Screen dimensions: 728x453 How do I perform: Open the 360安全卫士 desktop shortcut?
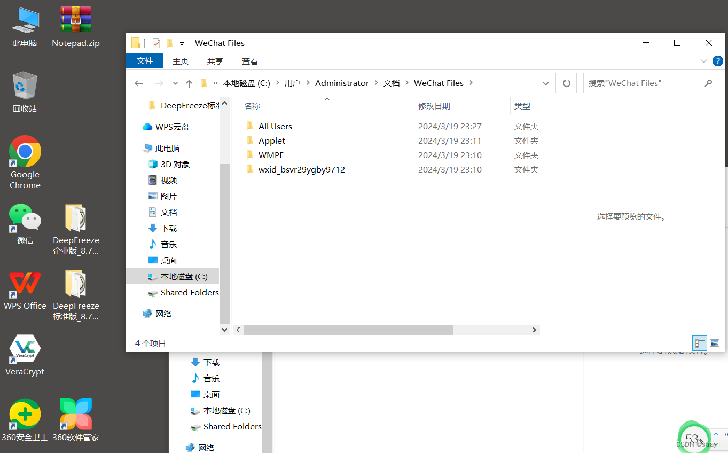[25, 420]
